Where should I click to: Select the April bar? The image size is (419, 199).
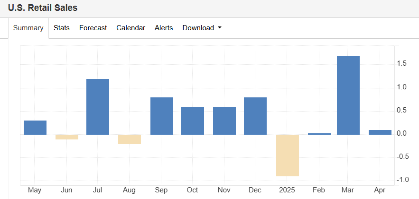point(380,132)
